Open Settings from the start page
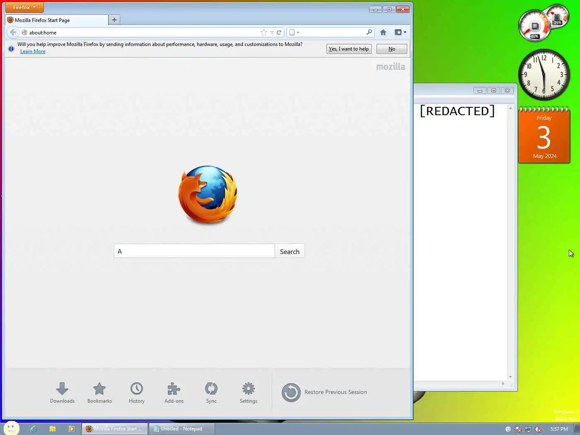 click(249, 393)
